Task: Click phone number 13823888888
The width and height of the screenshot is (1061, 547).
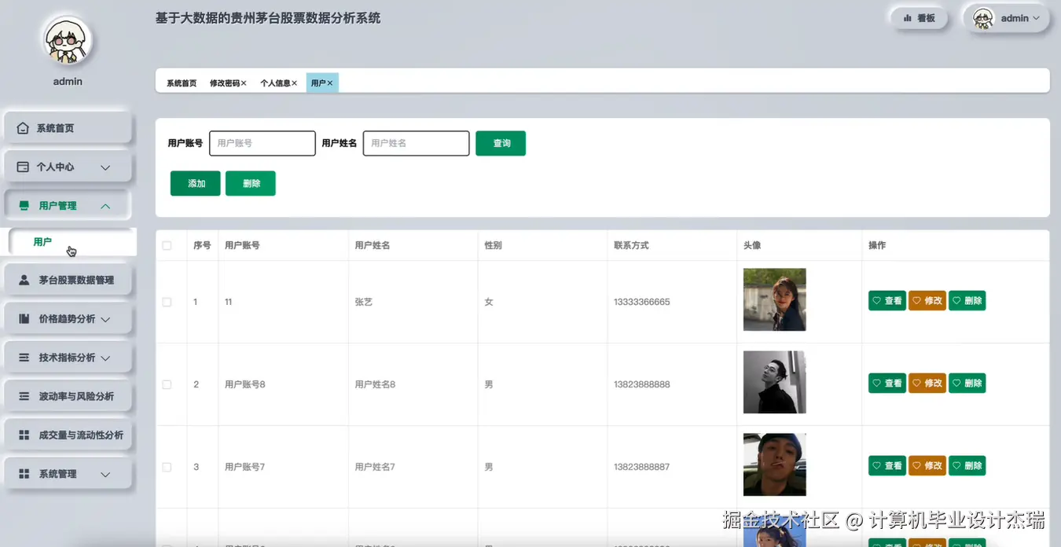Action: click(642, 384)
